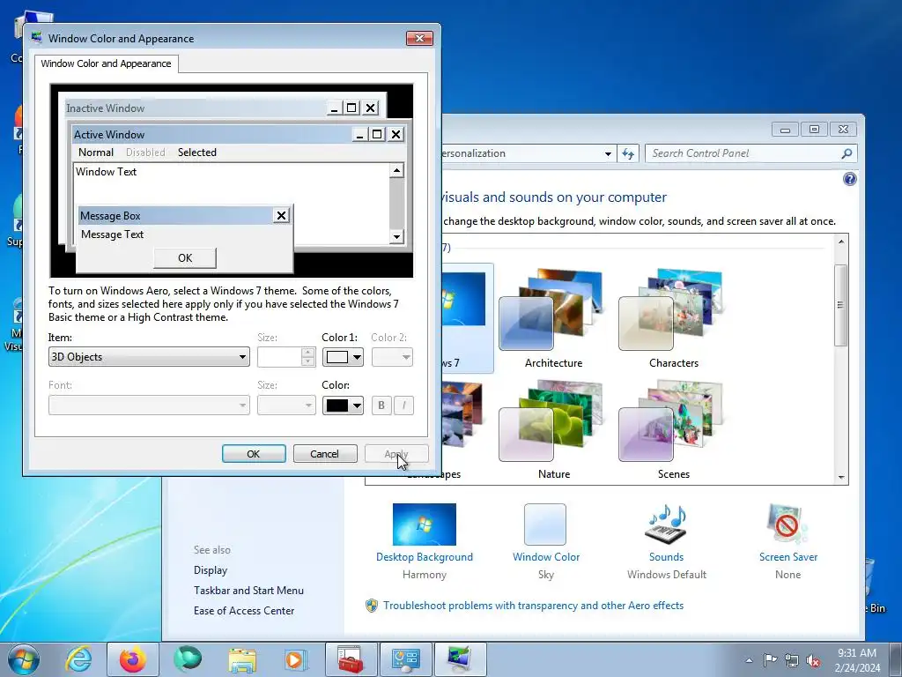Select the Personalization monitor taskbar icon
902x677 pixels.
pos(460,659)
